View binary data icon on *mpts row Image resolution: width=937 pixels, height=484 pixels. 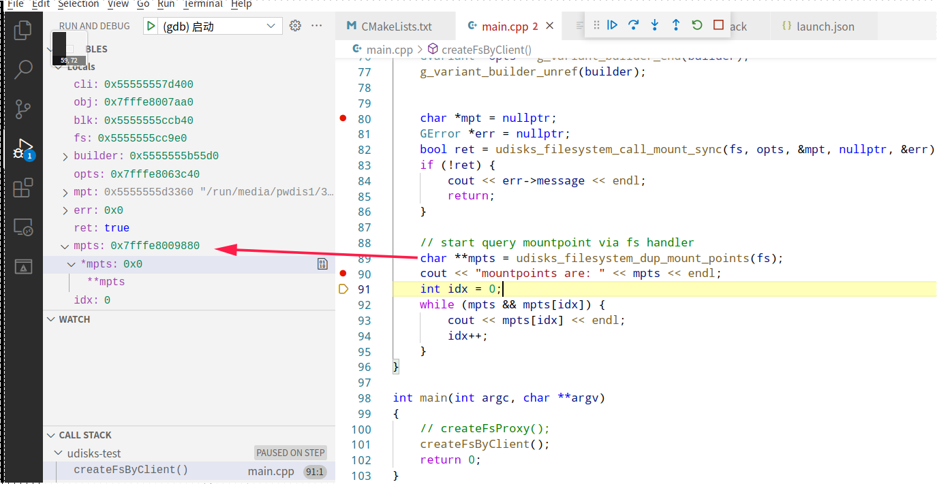pyautogui.click(x=323, y=264)
